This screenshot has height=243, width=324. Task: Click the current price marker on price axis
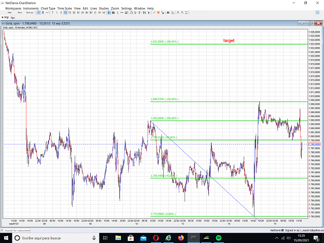[314, 144]
